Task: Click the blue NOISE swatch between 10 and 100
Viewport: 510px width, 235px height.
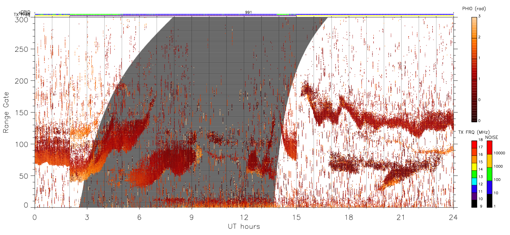Action: [489, 187]
